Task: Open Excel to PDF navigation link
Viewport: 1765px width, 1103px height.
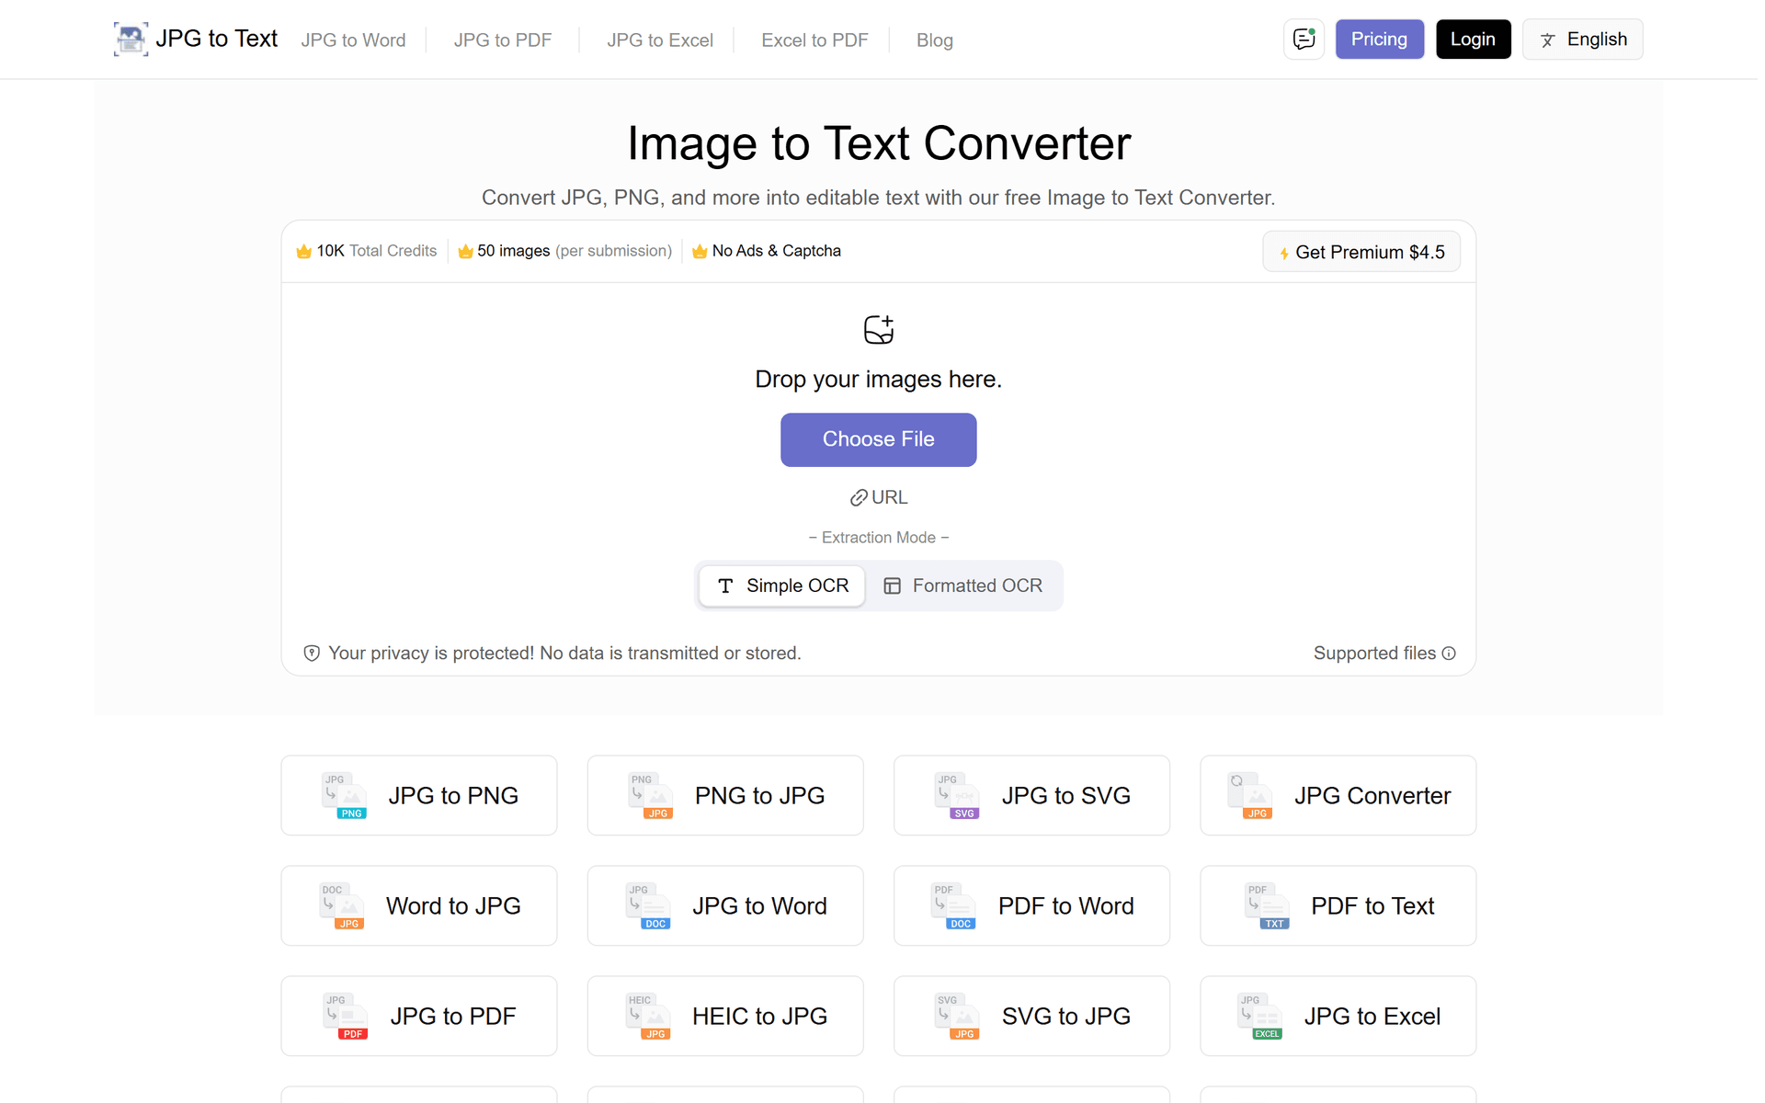Action: 814,40
